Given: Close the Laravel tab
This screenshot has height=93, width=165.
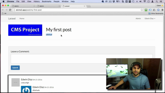Looking at the screenshot, I should click(x=84, y=6).
